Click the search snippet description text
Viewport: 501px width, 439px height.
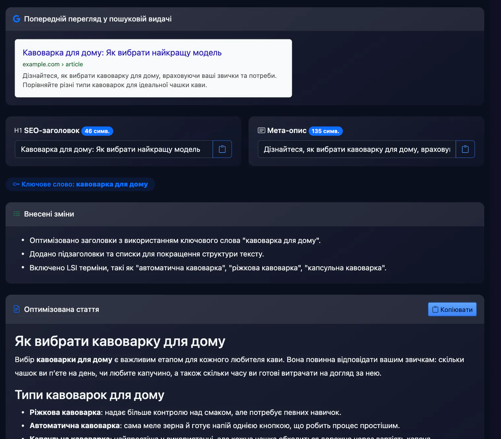click(150, 80)
